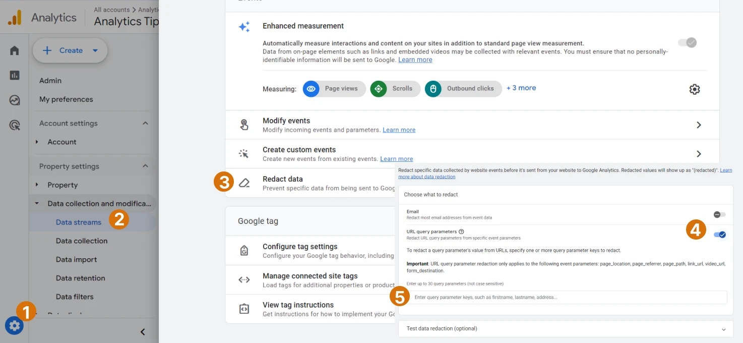Viewport: 743px width, 343px height.
Task: Click help icon beside URL query parameters
Action: click(x=462, y=232)
